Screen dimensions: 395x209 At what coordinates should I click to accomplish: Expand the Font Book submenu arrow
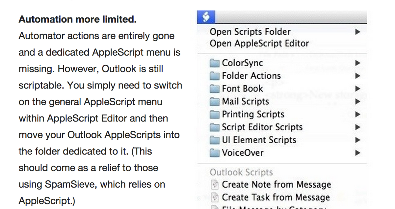point(358,89)
